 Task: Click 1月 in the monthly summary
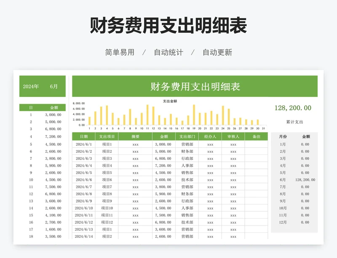tap(283, 144)
